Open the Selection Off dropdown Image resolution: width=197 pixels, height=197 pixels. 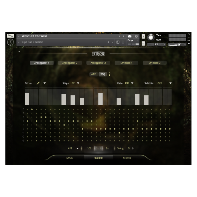[171, 83]
